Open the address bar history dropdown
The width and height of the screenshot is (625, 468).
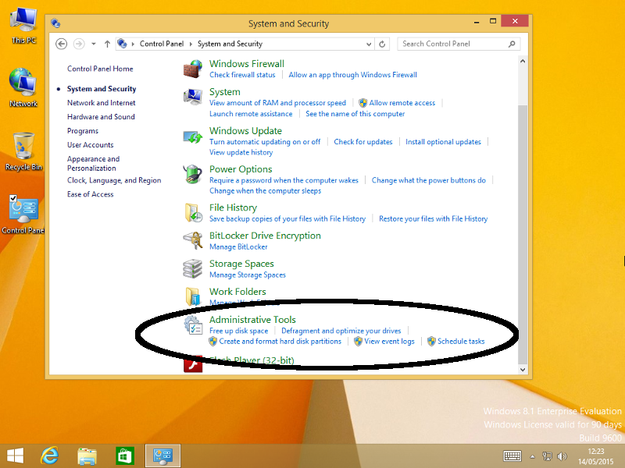(x=369, y=44)
